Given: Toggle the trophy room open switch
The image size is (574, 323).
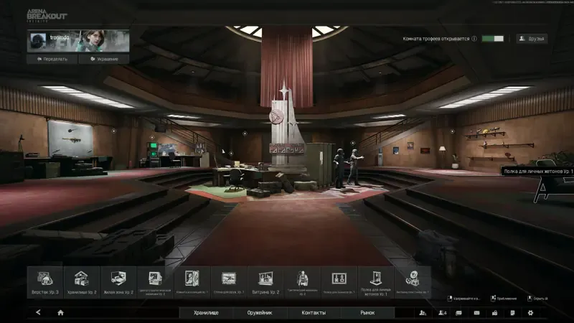Looking at the screenshot, I should [493, 39].
